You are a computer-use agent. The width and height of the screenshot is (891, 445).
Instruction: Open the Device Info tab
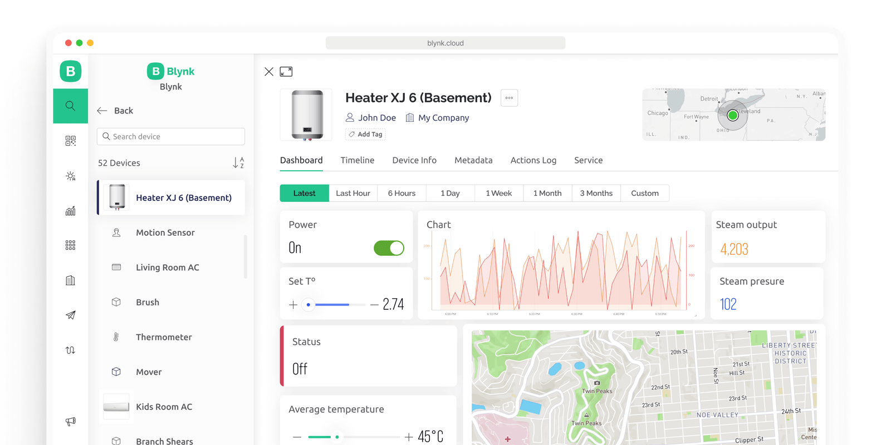coord(414,160)
